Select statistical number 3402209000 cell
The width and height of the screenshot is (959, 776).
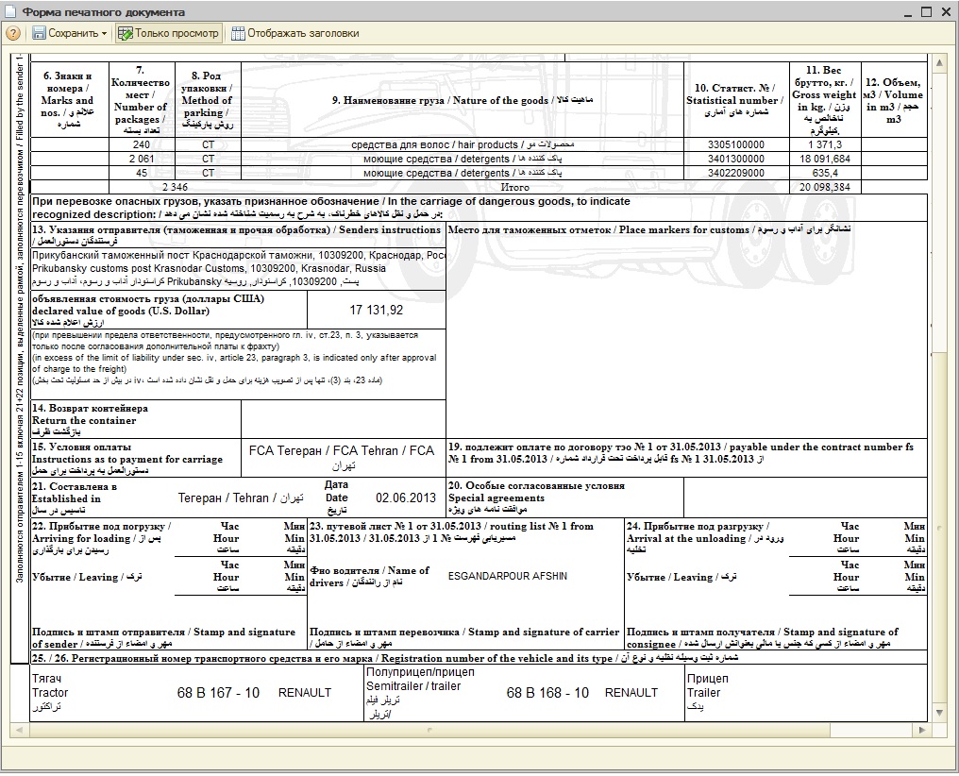(x=736, y=173)
